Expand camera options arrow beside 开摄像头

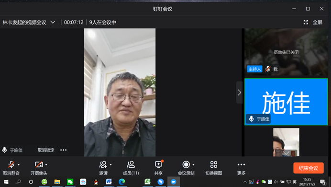click(x=46, y=164)
